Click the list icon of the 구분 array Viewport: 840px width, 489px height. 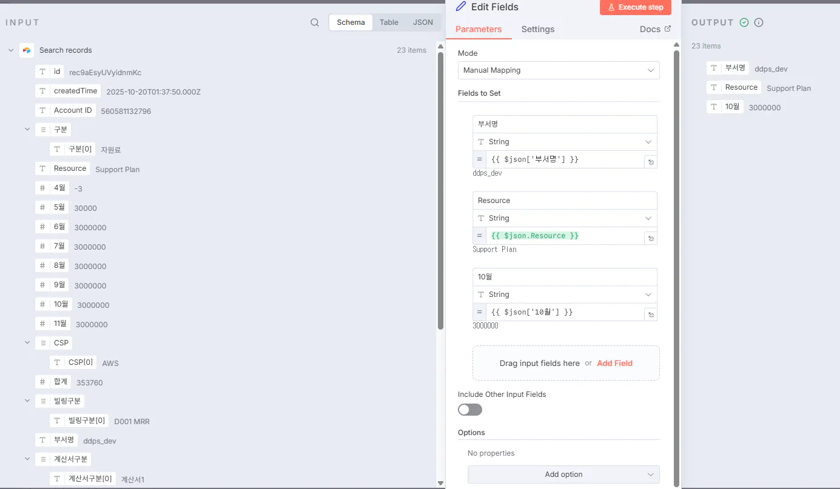[x=42, y=130]
